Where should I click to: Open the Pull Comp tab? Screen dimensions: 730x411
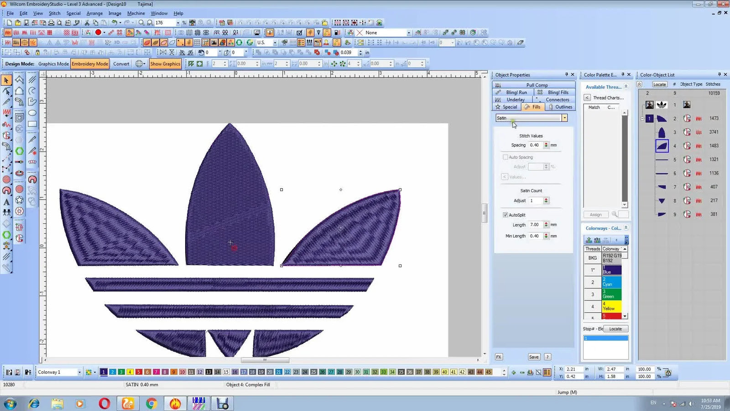coord(534,85)
